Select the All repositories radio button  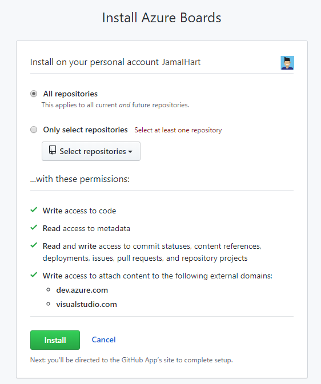click(x=34, y=94)
